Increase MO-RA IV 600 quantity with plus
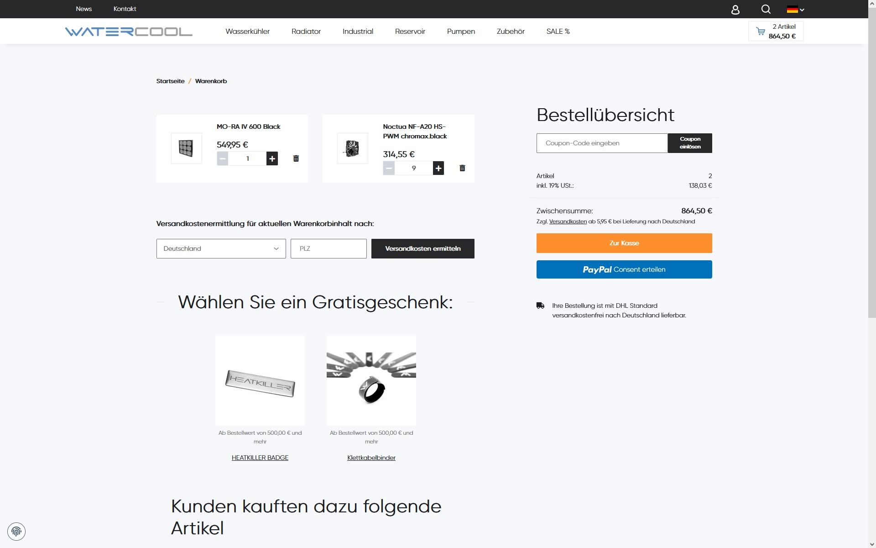Screen dimensions: 876x548 click(272, 158)
